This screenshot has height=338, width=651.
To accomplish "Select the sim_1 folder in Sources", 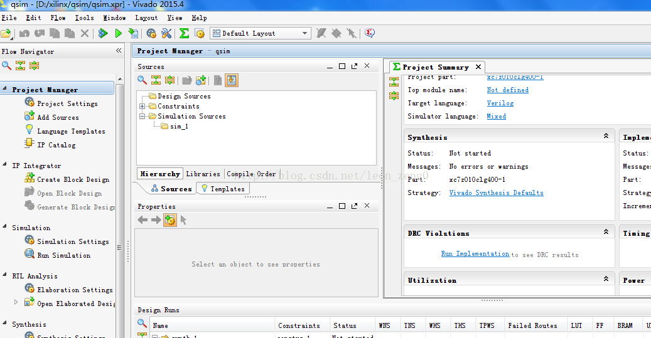I will [175, 126].
